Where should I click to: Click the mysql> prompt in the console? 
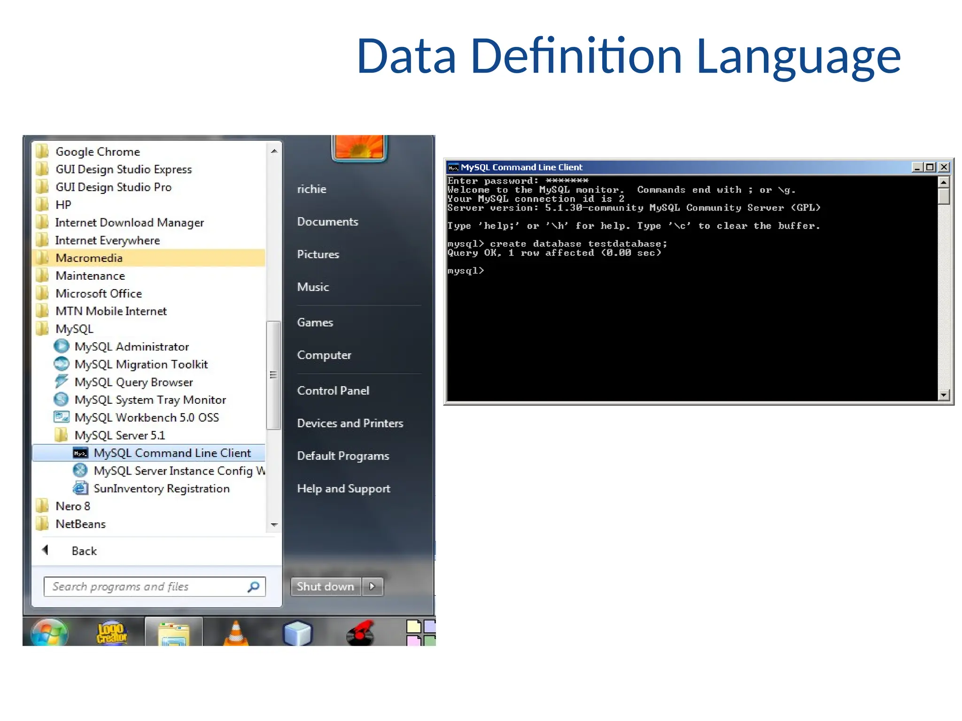(465, 271)
